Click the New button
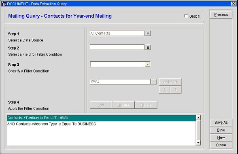This screenshot has width=238, height=154. tap(221, 137)
